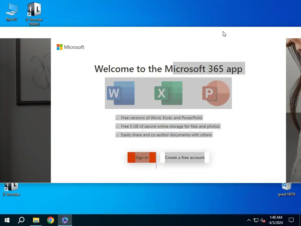301x226 pixels.
Task: Open the Windows Start menu
Action: click(x=7, y=220)
